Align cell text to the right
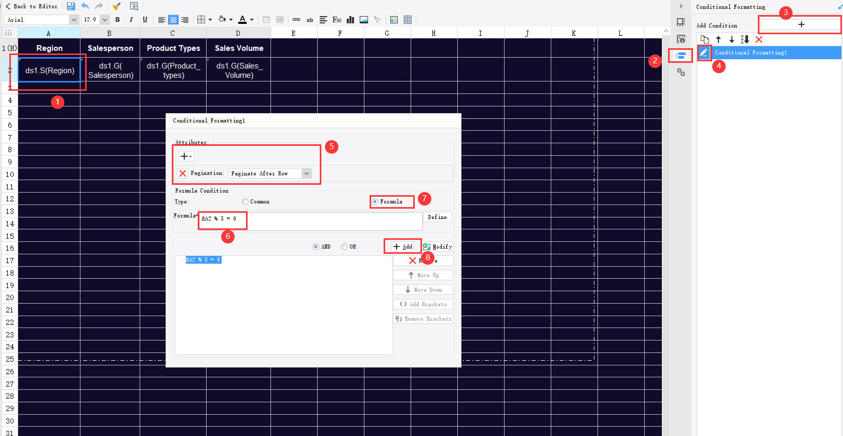843x436 pixels. (185, 20)
